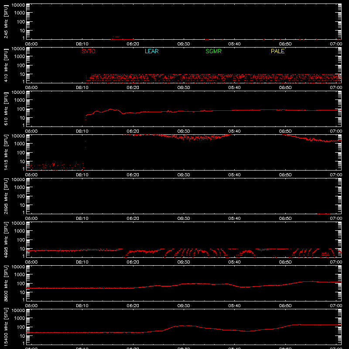The image size is (349, 349).
Task: Click the red SVTO station label
Action: [89, 51]
